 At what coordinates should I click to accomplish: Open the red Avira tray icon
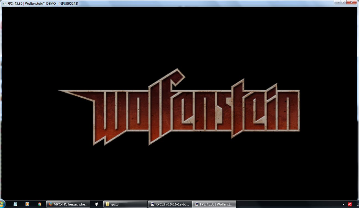click(x=350, y=204)
